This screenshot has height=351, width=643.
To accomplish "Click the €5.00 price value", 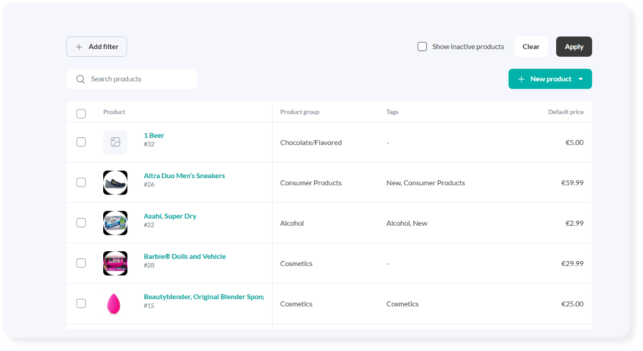I will point(575,143).
